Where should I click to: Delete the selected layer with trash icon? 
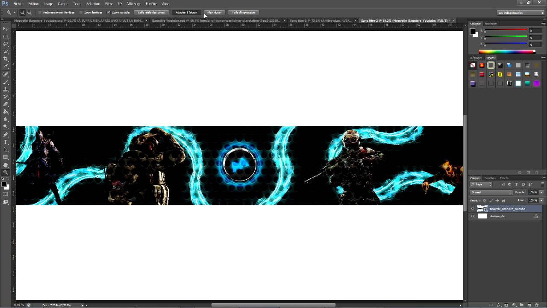[x=537, y=305]
